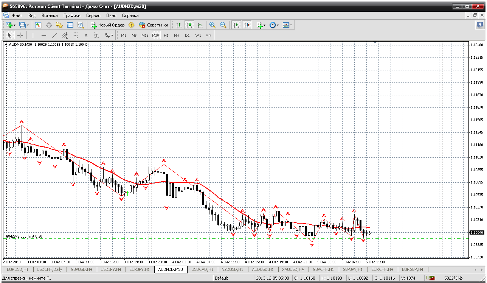The height and width of the screenshot is (283, 487).
Task: Expand the Indicators dropdown arrow
Action: coord(265,25)
